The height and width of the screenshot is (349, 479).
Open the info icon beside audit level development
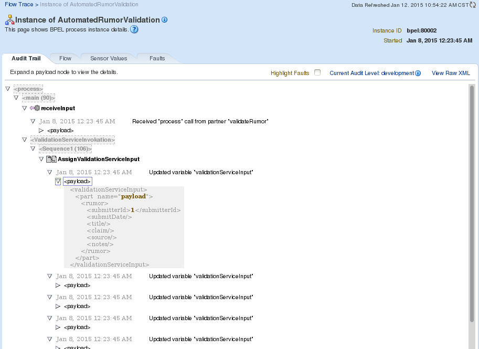[418, 73]
